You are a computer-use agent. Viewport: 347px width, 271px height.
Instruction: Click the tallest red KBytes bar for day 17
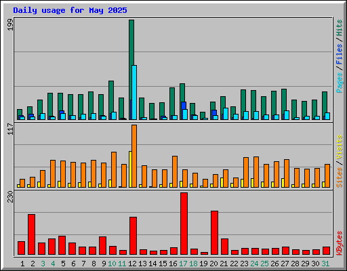coord(184,224)
